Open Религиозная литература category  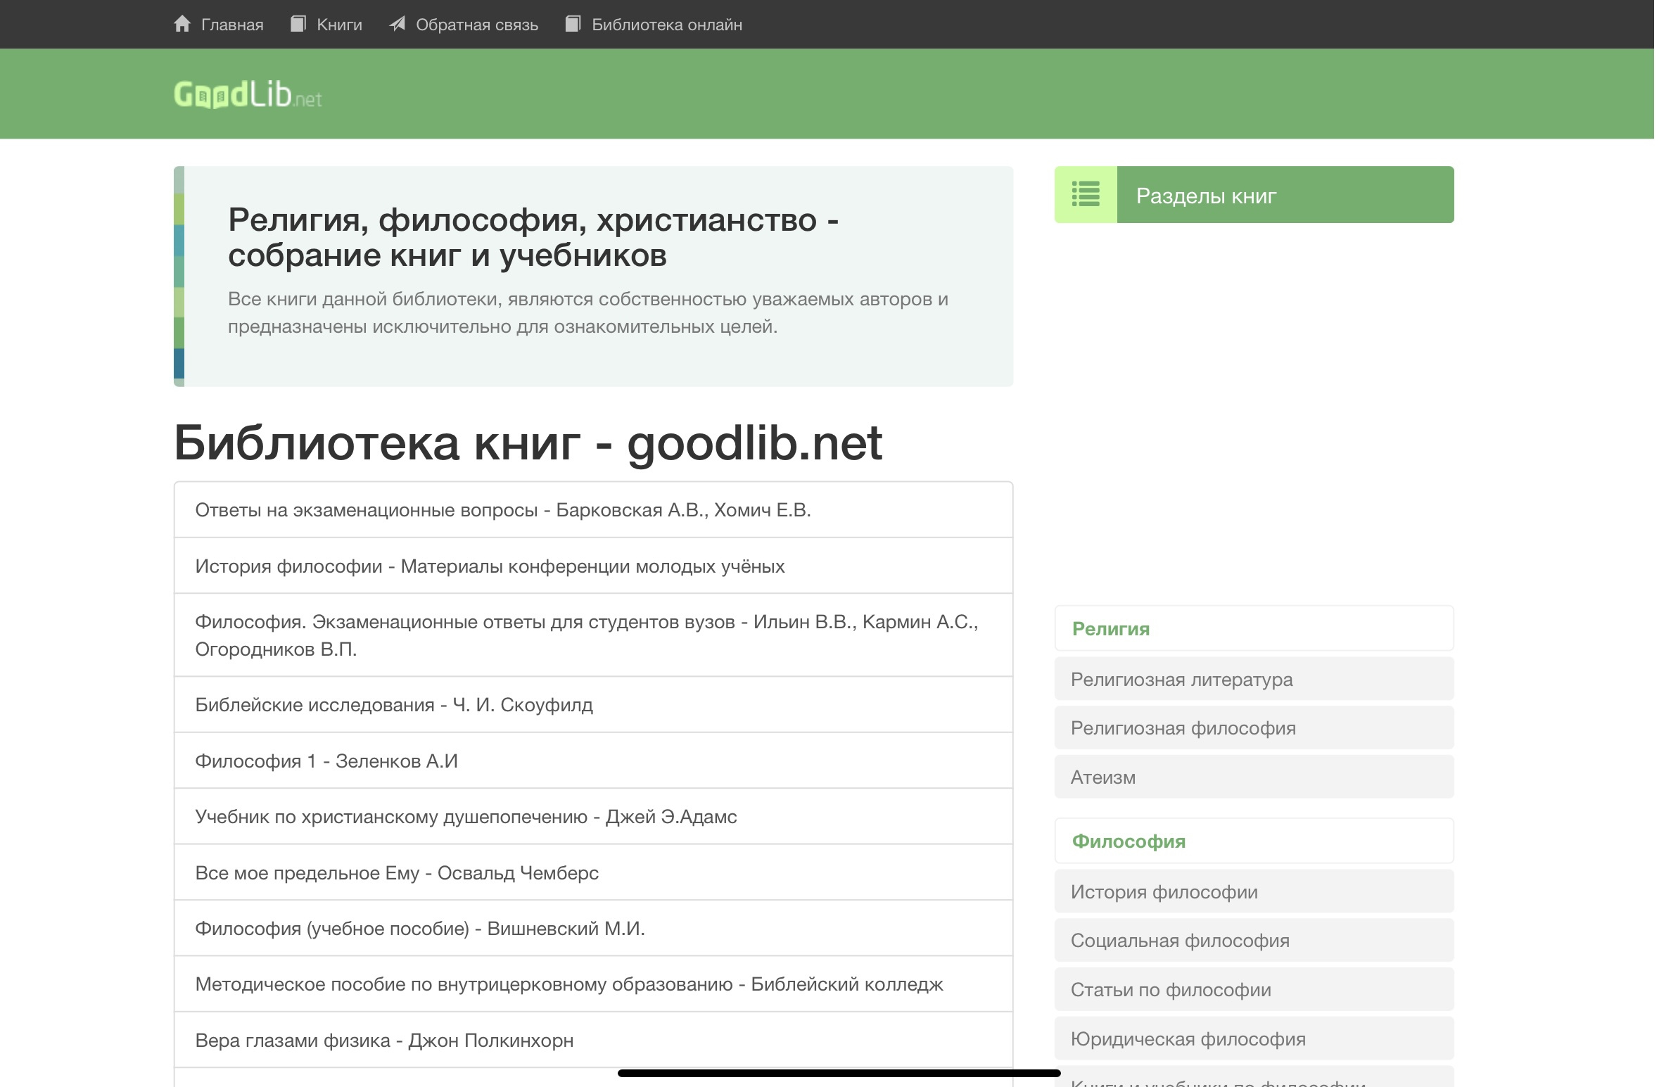[x=1254, y=679]
